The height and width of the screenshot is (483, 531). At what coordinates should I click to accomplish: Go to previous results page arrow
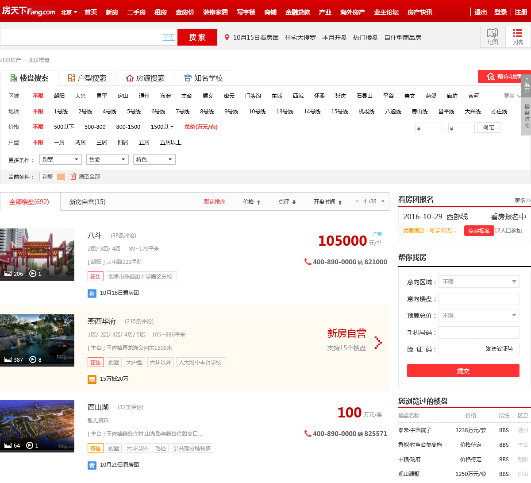[357, 201]
